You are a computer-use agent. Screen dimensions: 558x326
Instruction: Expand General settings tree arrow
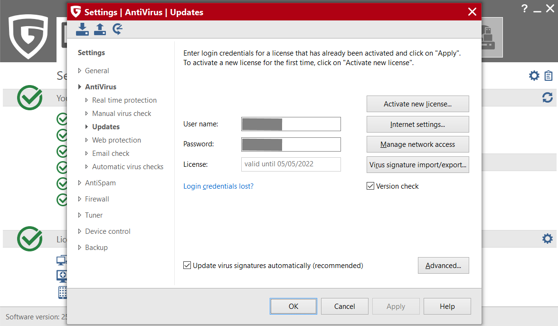[79, 70]
